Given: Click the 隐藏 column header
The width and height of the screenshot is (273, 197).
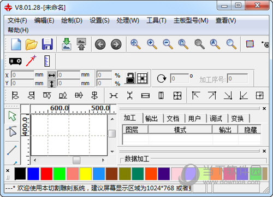Looking at the screenshot, I should click(x=250, y=130).
